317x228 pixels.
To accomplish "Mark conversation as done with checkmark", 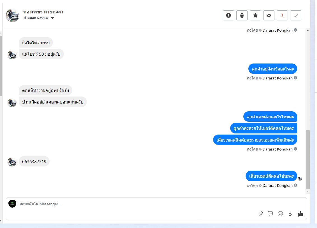I will 295,15.
